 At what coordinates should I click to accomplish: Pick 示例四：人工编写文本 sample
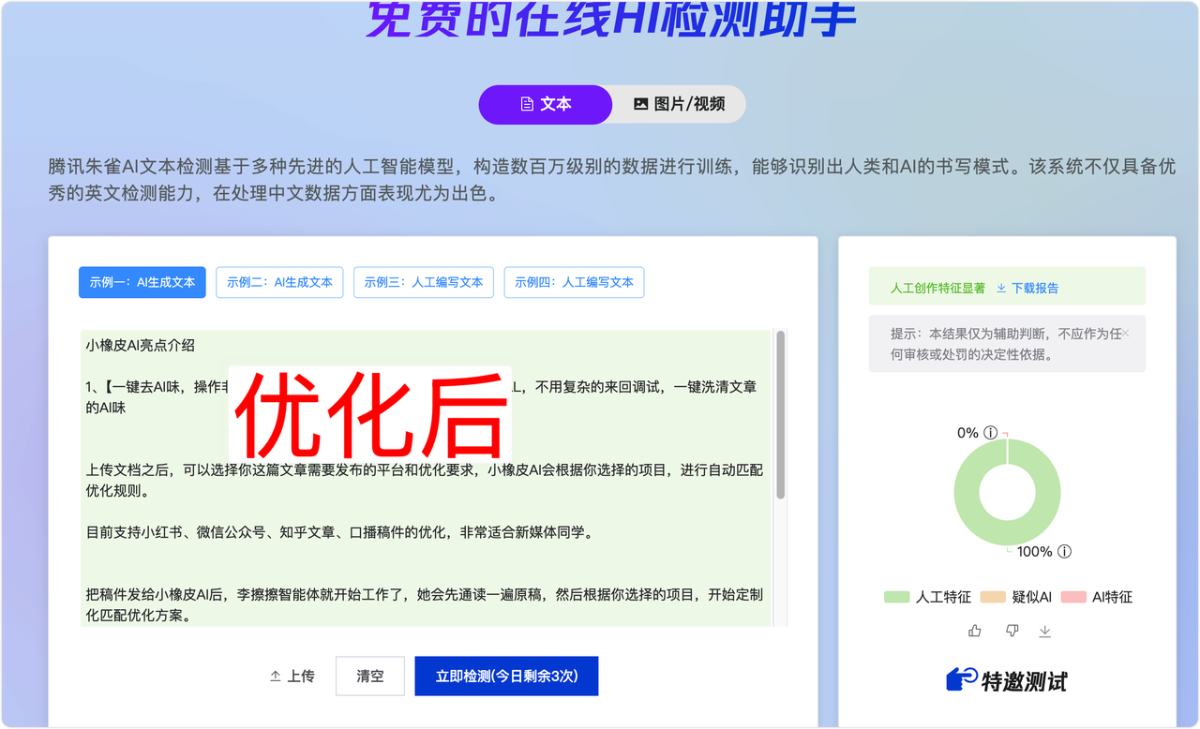coord(574,282)
